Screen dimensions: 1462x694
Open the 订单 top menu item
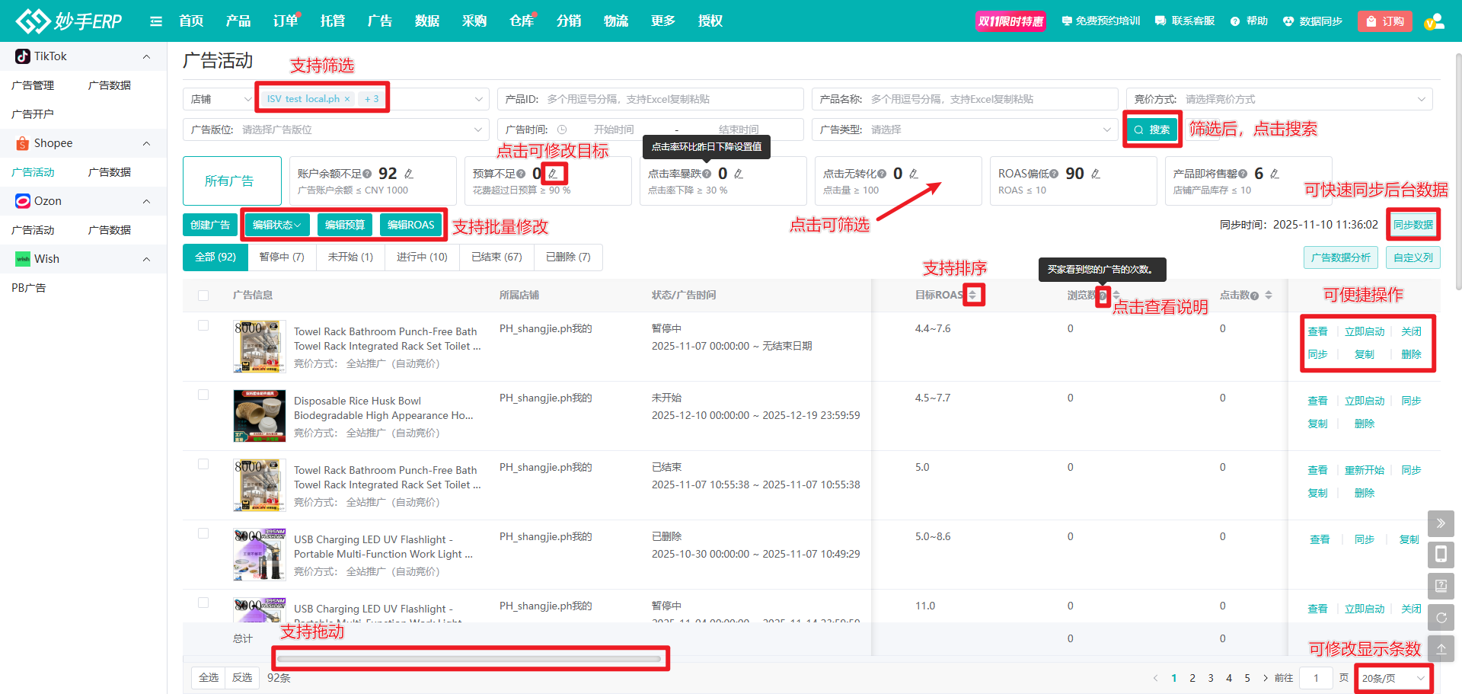(x=286, y=21)
